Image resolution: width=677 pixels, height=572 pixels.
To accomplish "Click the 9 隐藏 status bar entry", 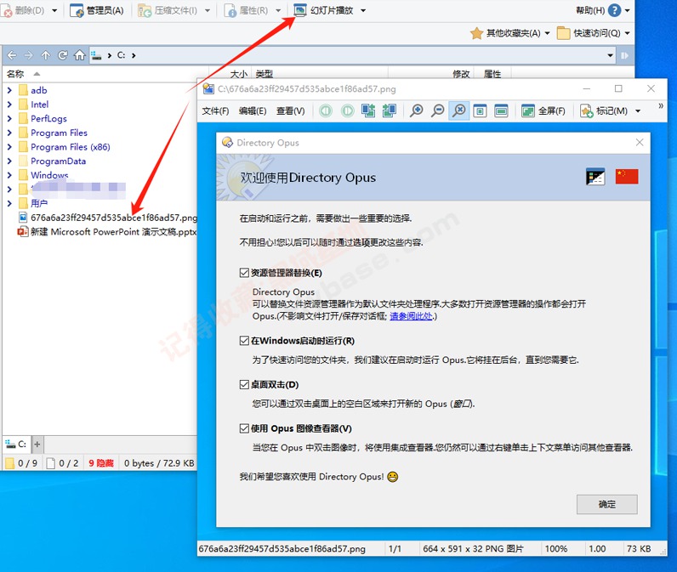I will click(101, 463).
